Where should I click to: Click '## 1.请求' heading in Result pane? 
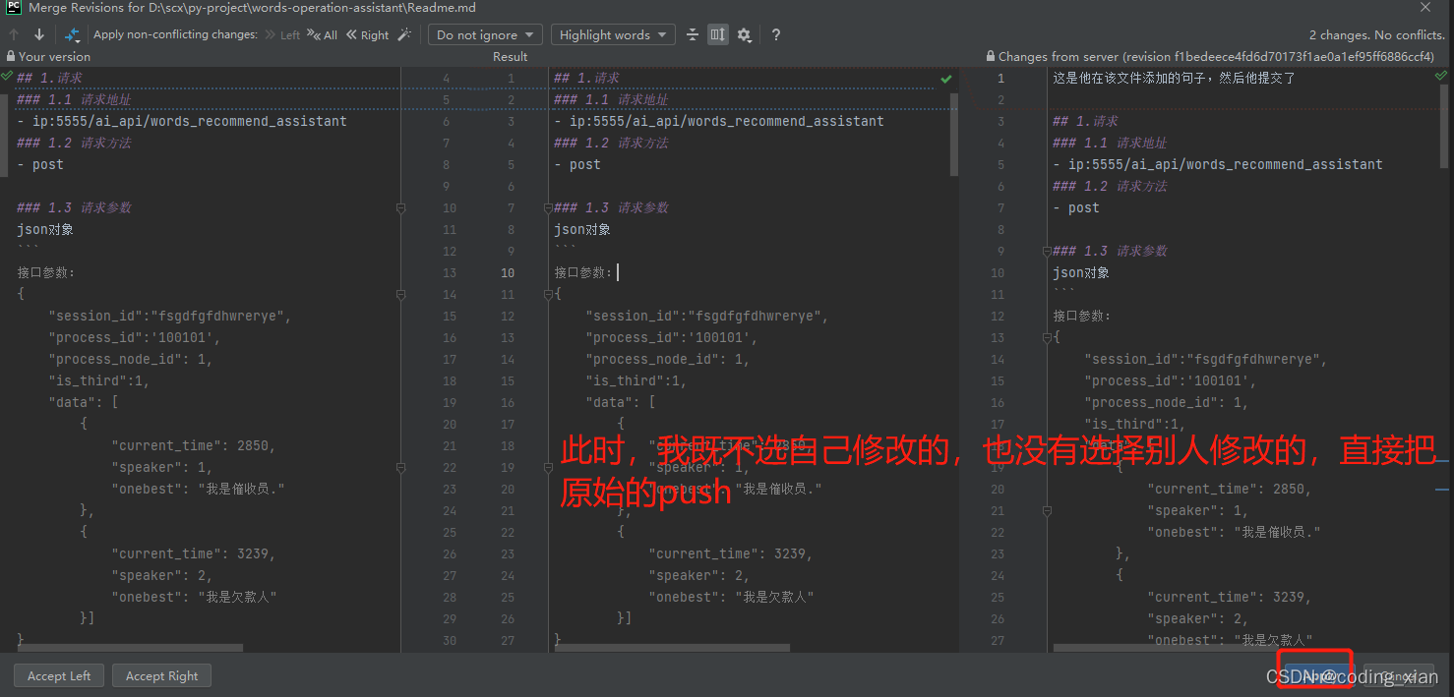[x=586, y=79]
